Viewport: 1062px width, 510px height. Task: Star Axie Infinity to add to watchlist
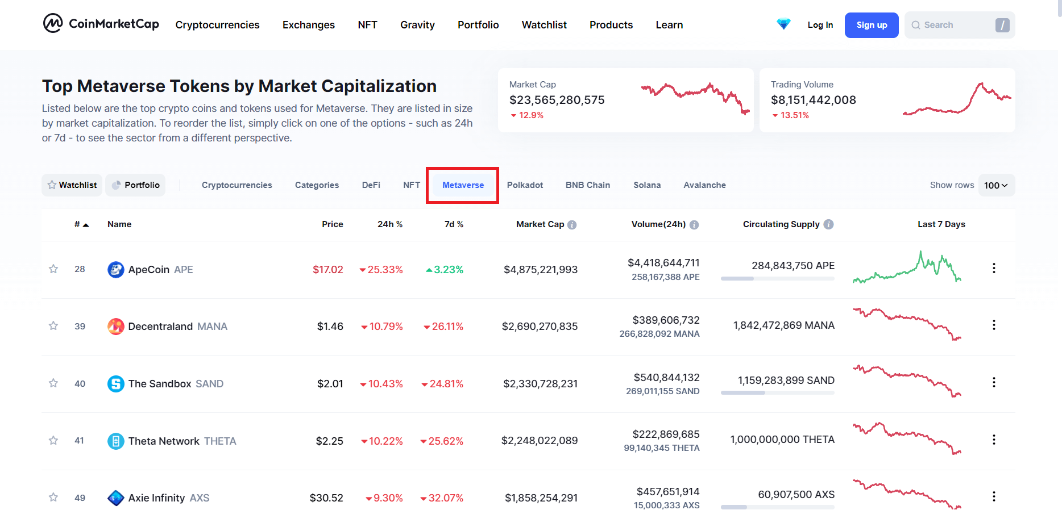[x=53, y=497]
